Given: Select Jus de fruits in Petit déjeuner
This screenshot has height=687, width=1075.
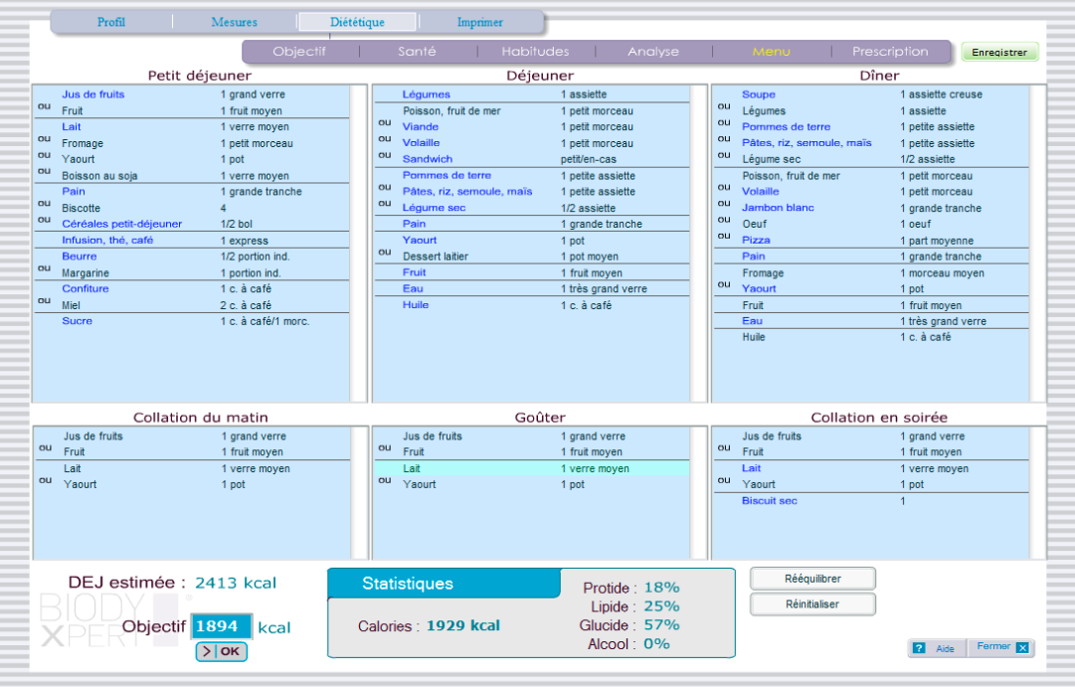Looking at the screenshot, I should click(93, 94).
